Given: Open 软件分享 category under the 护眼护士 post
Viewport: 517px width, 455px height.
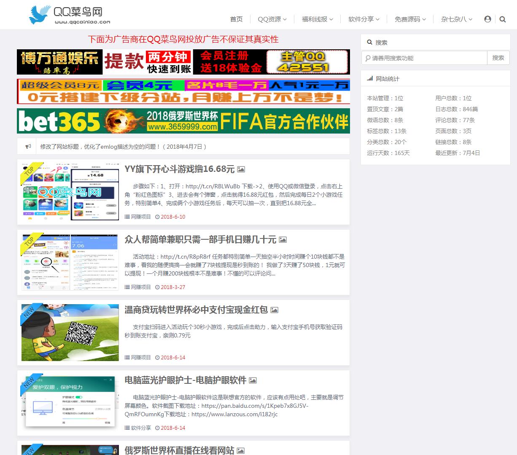Looking at the screenshot, I should [x=141, y=428].
